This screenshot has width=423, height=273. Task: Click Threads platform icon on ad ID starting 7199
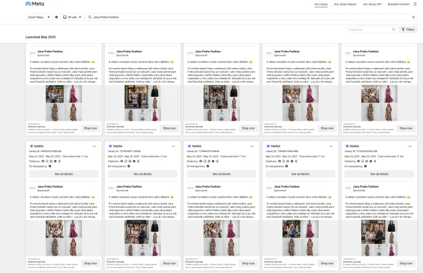(x=217, y=161)
